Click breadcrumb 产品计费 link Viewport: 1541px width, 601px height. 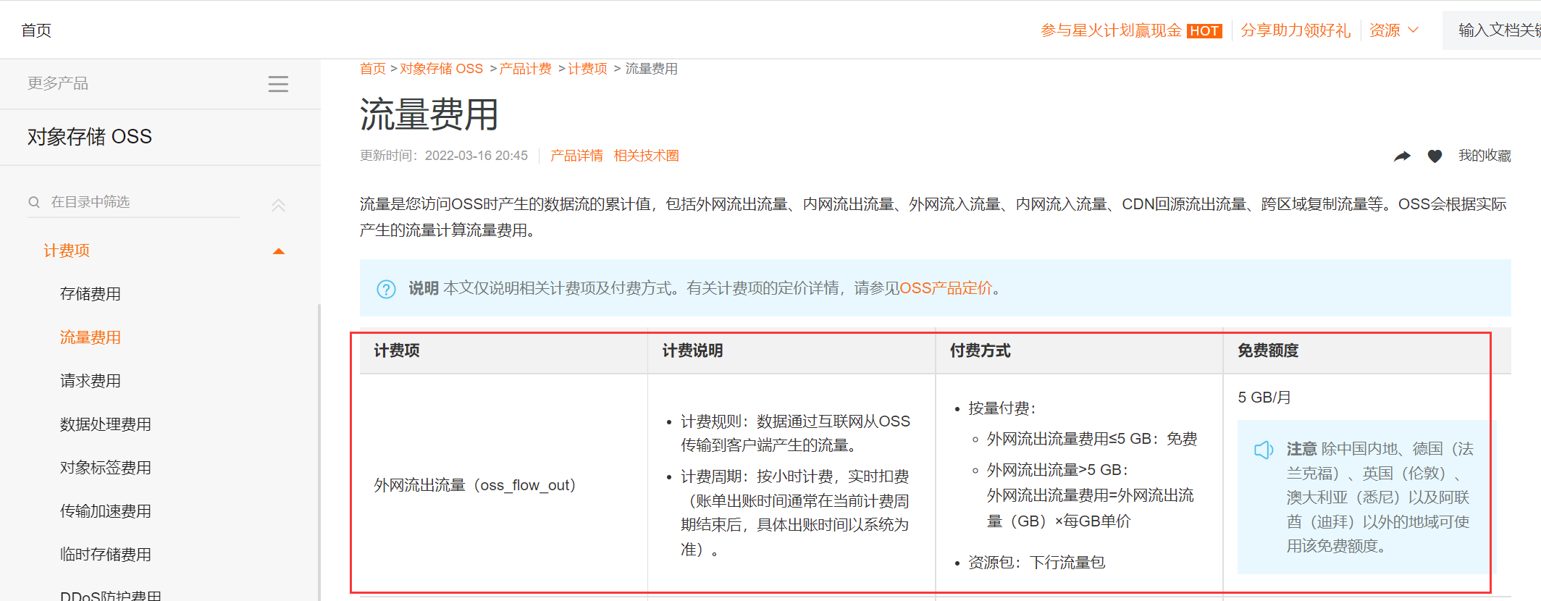525,69
